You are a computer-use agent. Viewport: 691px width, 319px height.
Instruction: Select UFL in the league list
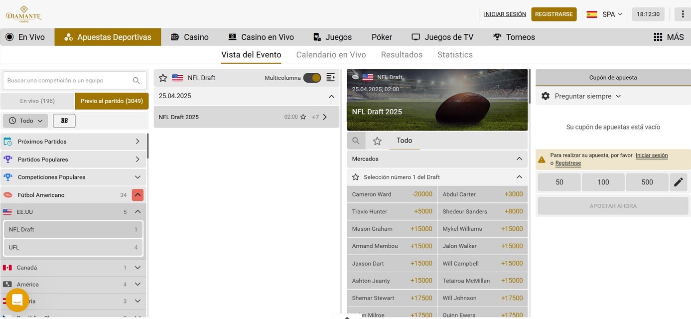click(73, 247)
